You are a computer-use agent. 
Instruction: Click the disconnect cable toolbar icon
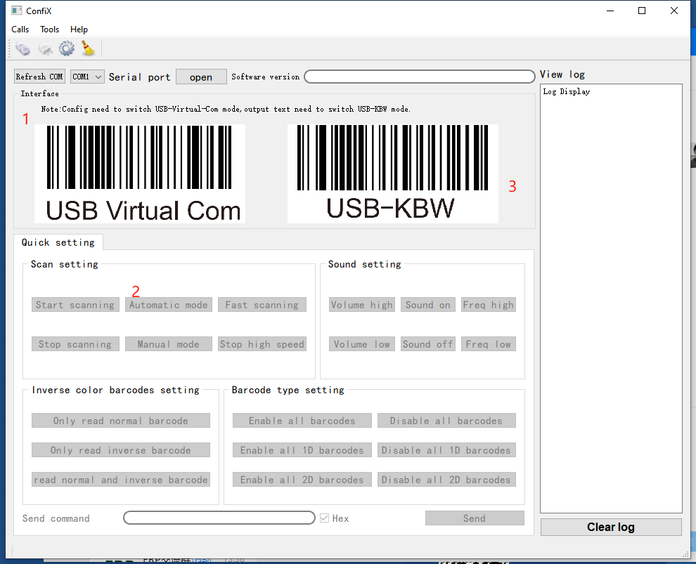click(x=45, y=48)
